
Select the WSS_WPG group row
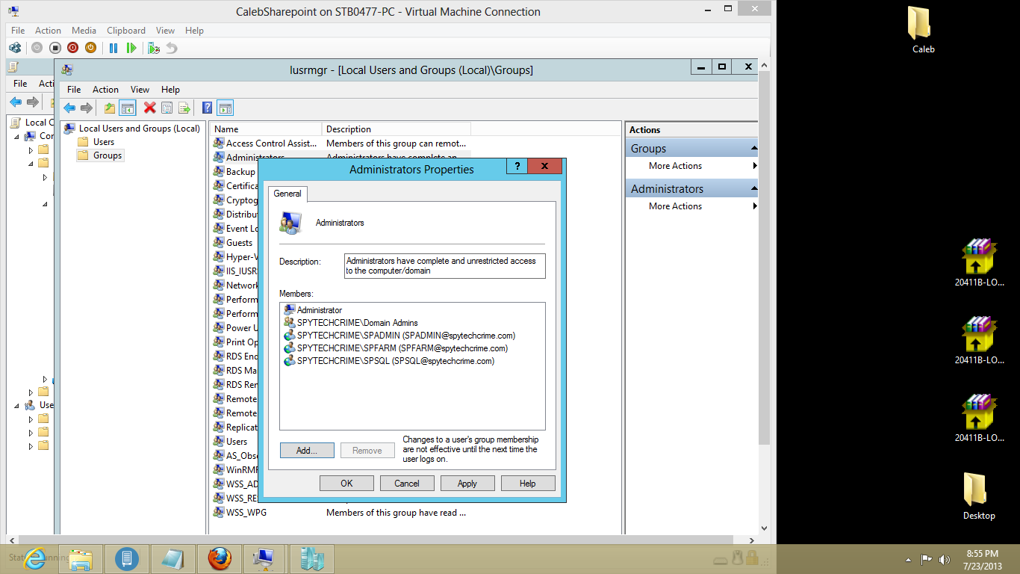(x=341, y=513)
